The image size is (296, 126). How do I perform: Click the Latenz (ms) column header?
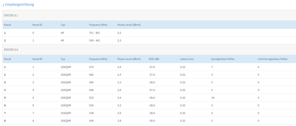(187, 59)
